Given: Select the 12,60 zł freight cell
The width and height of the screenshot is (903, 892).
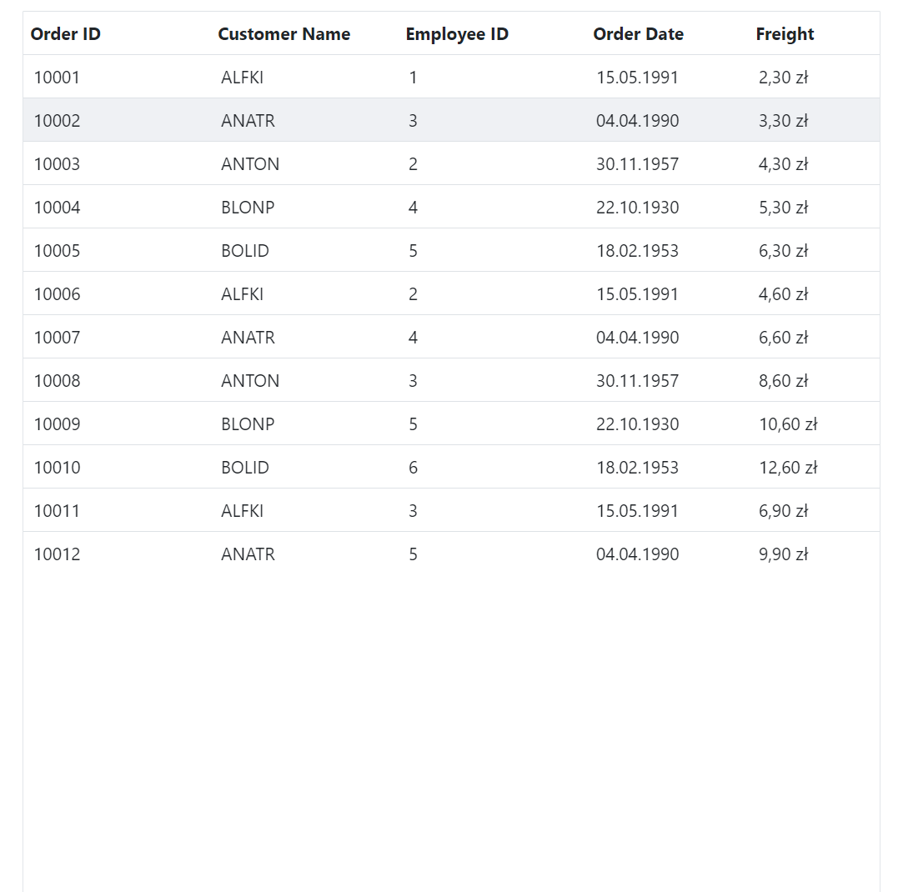Looking at the screenshot, I should (788, 468).
